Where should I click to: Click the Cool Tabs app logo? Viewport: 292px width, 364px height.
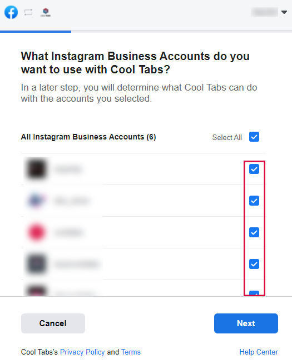coord(46,12)
